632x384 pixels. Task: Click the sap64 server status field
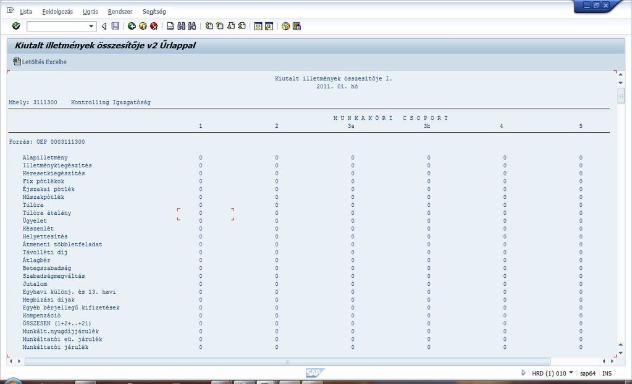pyautogui.click(x=588, y=374)
